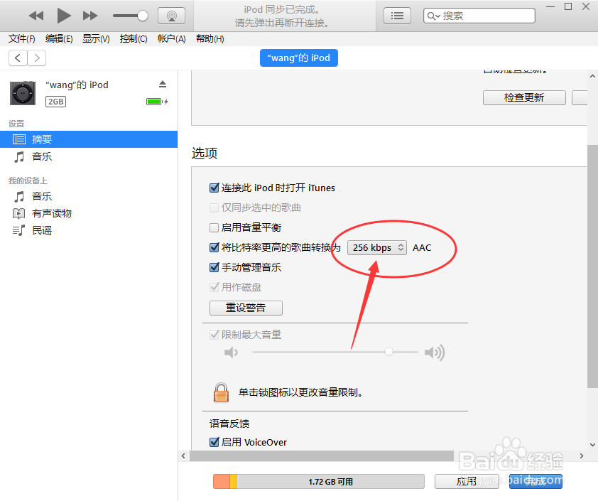Click the AirPlay icon in the playback area

pos(170,15)
